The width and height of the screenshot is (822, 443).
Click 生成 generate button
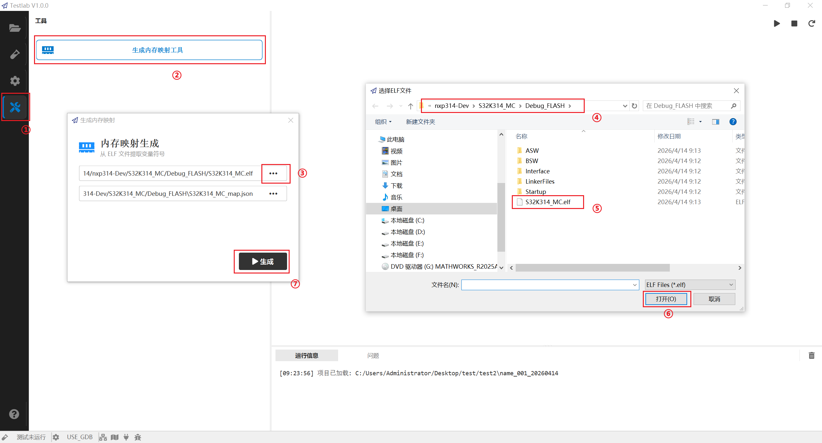click(263, 261)
